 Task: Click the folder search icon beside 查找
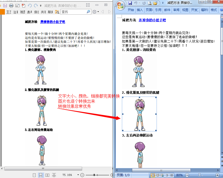click(57, 12)
